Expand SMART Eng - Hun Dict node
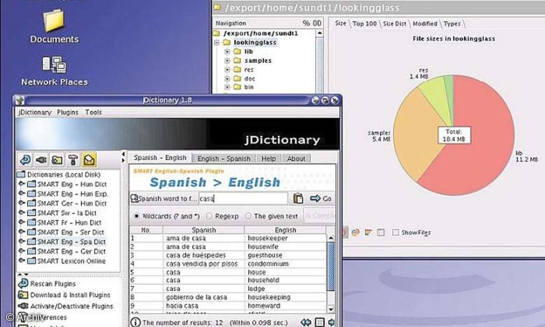Screen dimensions: 545x327 pyautogui.click(x=21, y=184)
